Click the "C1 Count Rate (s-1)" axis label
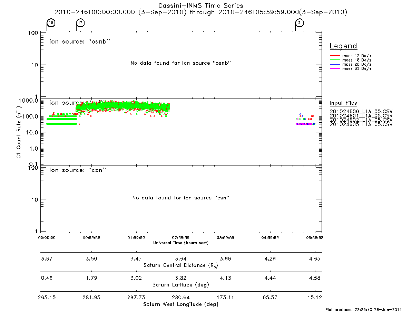This screenshot has width=402, height=311. coord(18,132)
